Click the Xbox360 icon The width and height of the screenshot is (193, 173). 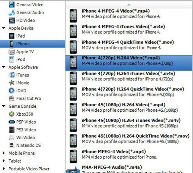click(12, 114)
